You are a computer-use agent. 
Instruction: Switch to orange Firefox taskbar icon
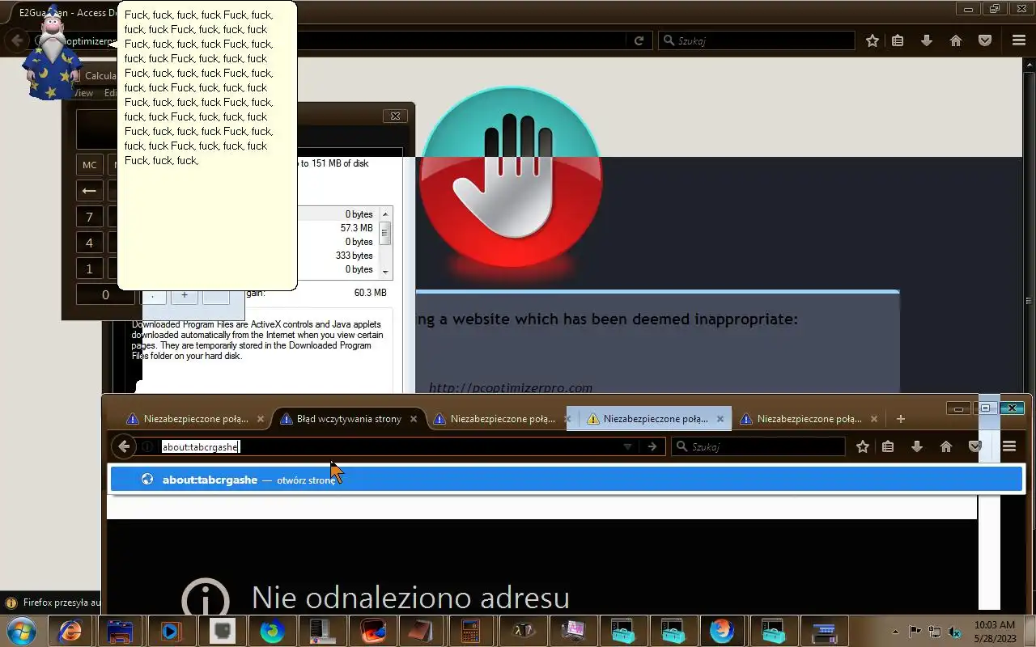[x=722, y=631]
